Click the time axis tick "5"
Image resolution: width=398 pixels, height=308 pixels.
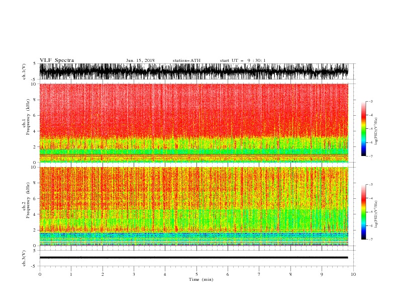click(196, 274)
